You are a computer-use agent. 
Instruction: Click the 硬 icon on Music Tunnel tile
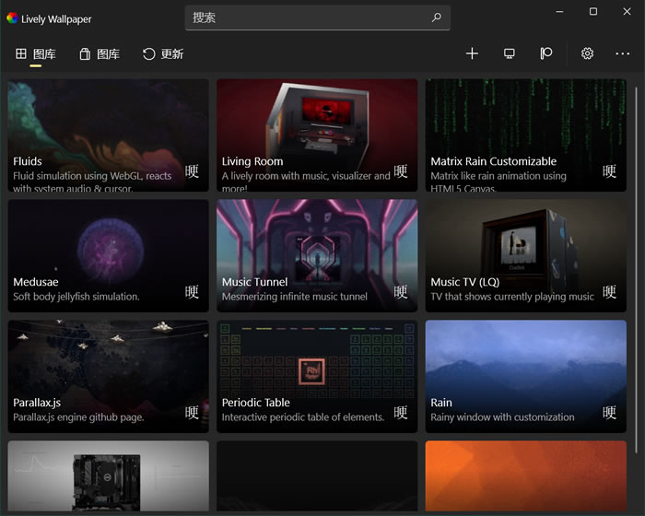[x=401, y=292]
